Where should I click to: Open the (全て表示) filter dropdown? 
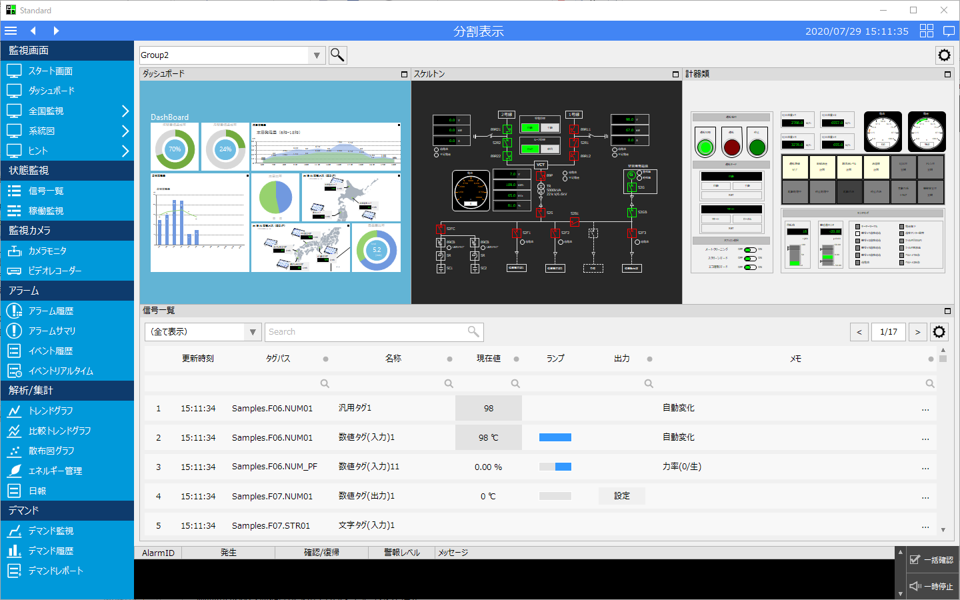click(x=252, y=331)
